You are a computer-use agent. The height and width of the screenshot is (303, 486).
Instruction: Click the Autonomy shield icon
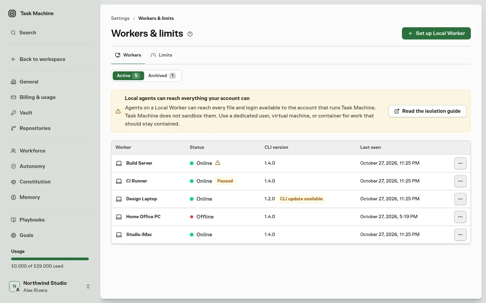tap(13, 166)
